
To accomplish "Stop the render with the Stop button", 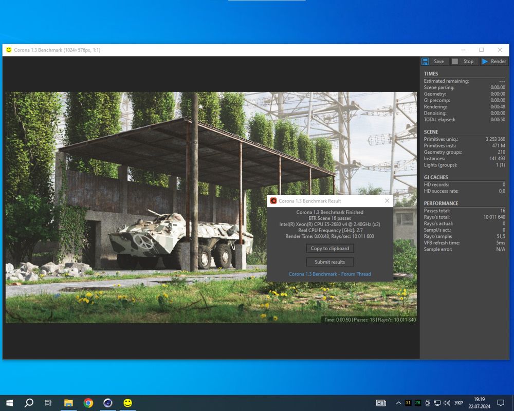I will 463,61.
